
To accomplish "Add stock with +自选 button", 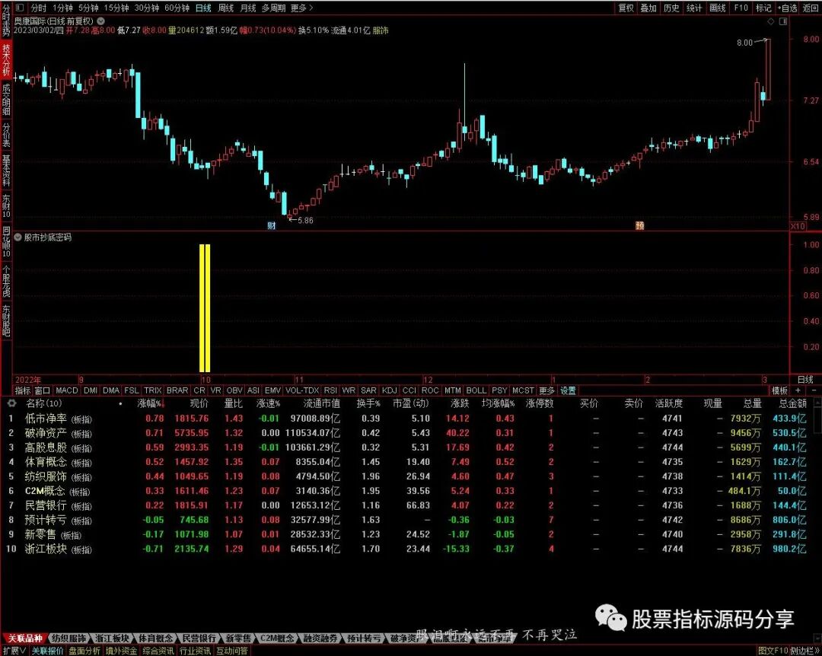I will [788, 8].
